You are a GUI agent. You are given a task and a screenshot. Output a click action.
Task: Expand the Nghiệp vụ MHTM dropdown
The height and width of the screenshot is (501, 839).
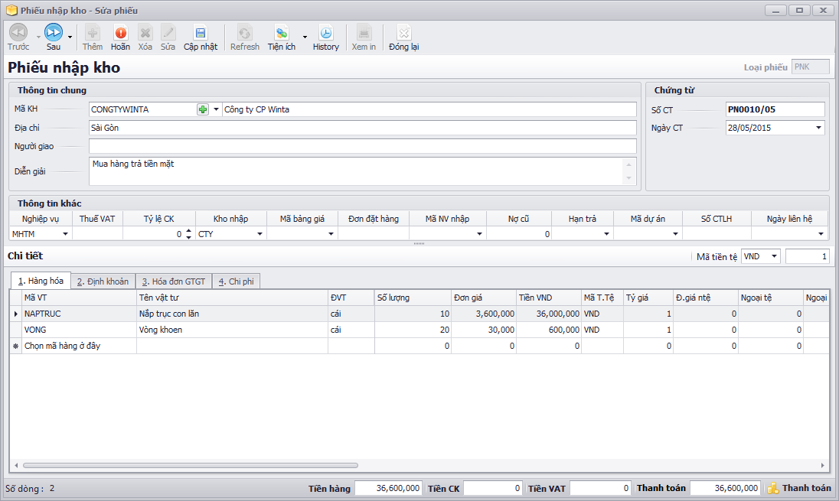pyautogui.click(x=65, y=234)
